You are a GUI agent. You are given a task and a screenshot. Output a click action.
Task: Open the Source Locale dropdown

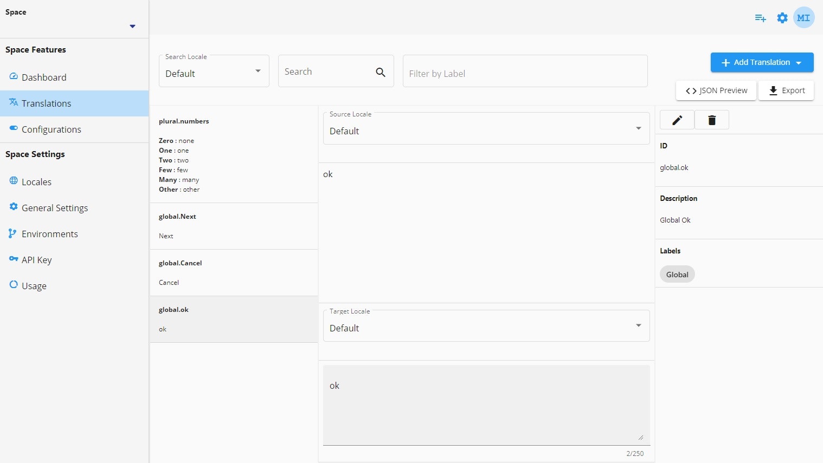tap(486, 128)
